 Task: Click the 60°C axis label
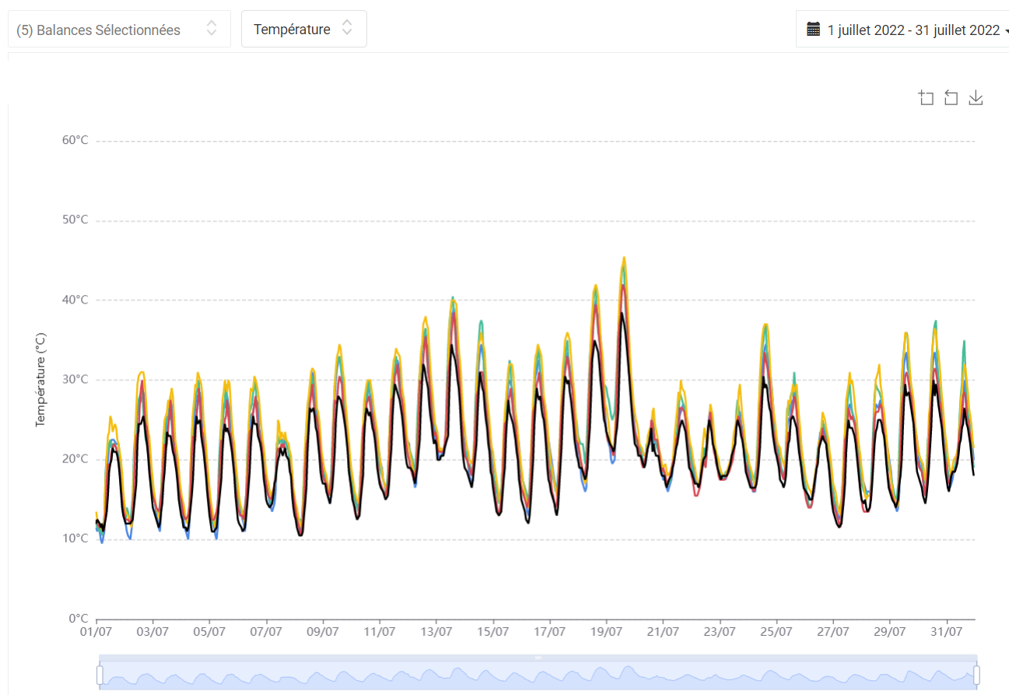75,140
